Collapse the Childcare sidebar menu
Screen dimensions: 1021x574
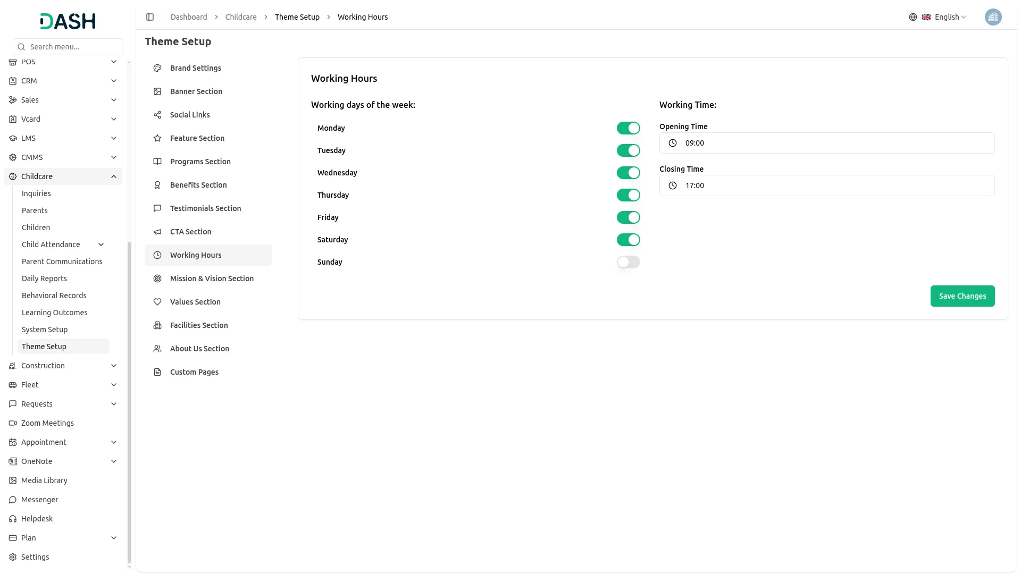pyautogui.click(x=114, y=176)
